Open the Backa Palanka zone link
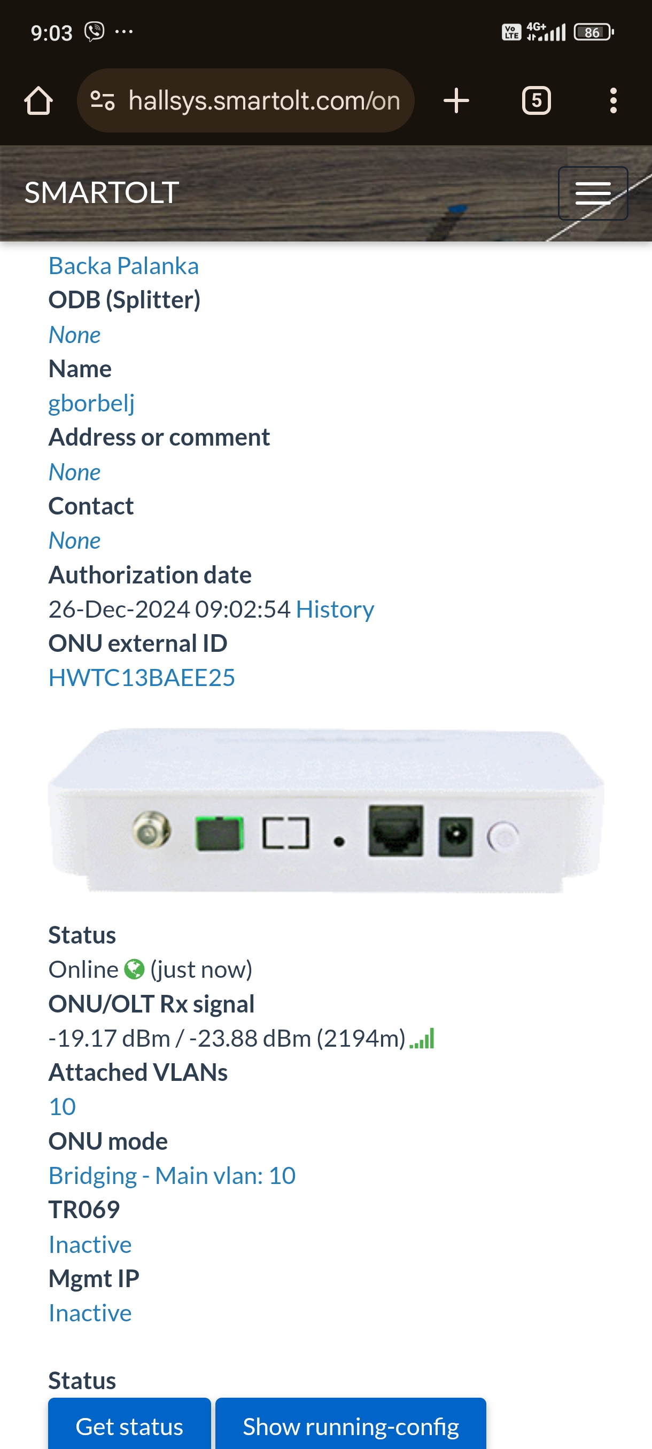Viewport: 652px width, 1449px height. (x=124, y=266)
